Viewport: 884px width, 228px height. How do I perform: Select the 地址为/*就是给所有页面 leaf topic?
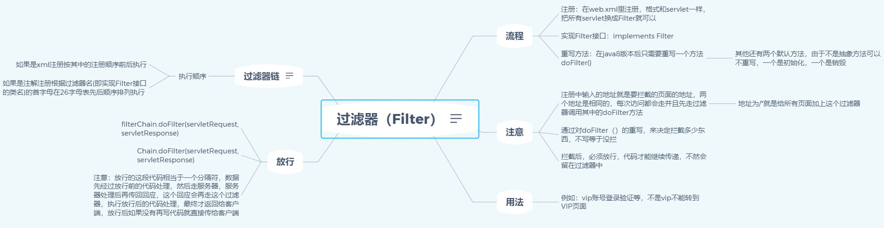799,103
